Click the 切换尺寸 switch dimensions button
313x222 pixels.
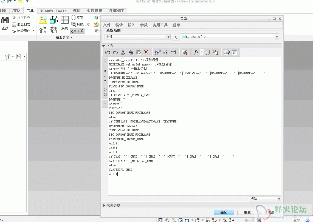pyautogui.click(x=81, y=24)
